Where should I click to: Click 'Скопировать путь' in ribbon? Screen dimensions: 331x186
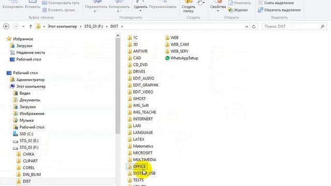pyautogui.click(x=61, y=3)
